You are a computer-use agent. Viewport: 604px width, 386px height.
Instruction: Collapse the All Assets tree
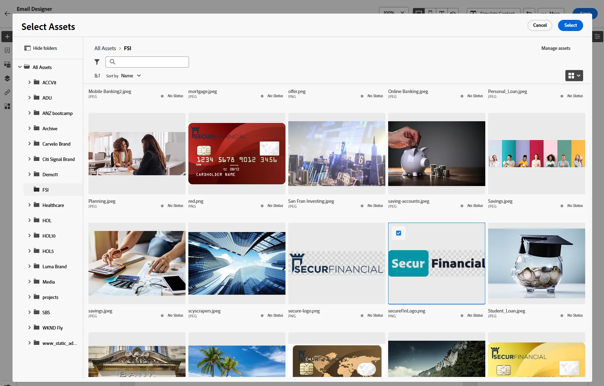(20, 67)
